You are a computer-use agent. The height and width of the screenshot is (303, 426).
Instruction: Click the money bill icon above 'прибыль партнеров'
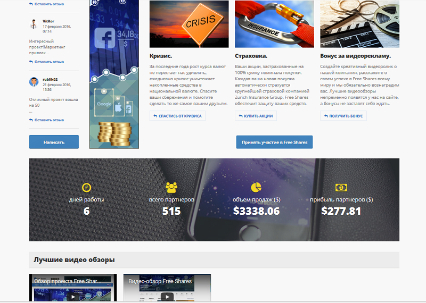(x=341, y=187)
